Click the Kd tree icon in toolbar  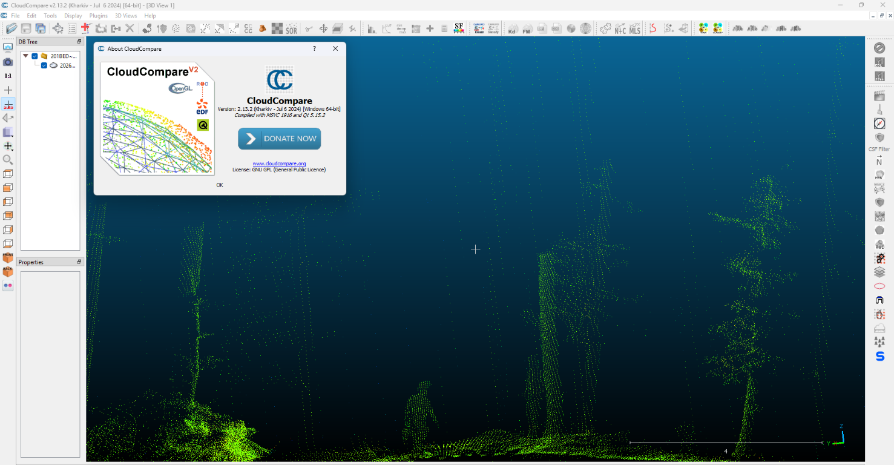tap(512, 28)
